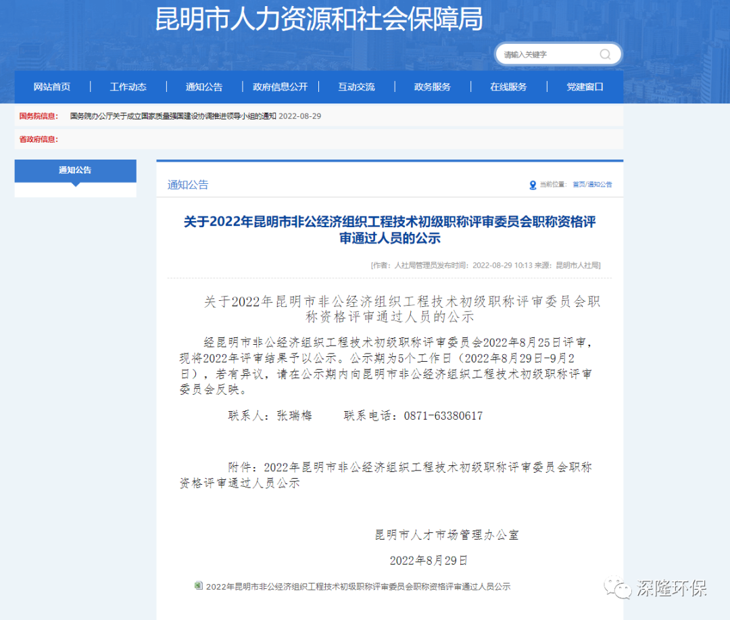Screen dimensions: 730x620
Task: Go to 工作动态 in the navigation bar
Action: point(128,87)
